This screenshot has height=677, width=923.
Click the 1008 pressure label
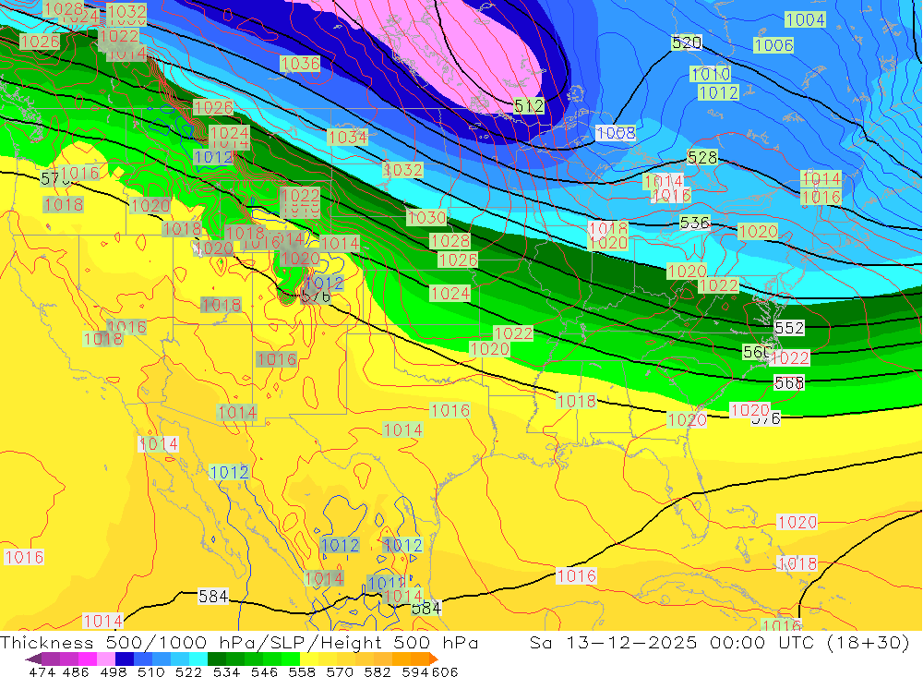click(x=616, y=133)
